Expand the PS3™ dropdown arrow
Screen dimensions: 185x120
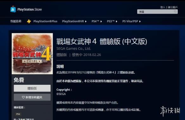click(x=117, y=21)
